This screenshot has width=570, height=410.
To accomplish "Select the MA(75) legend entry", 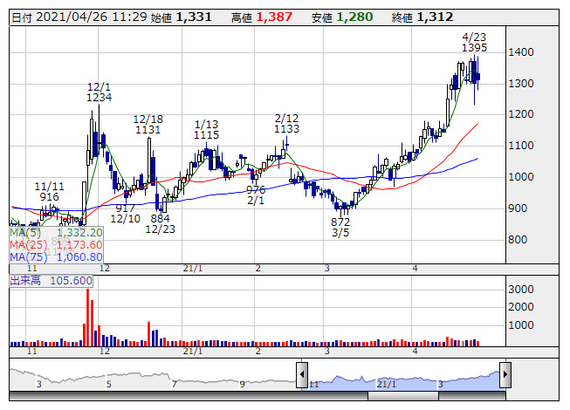I will [x=57, y=257].
